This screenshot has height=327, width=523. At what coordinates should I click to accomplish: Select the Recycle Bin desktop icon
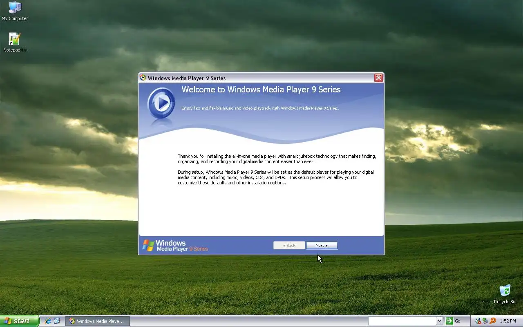[505, 294]
